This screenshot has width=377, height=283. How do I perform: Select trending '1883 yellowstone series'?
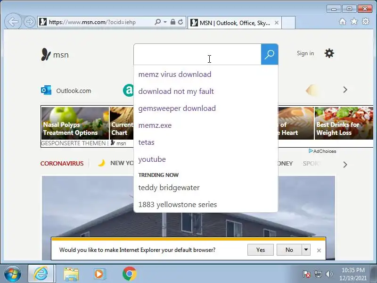click(x=206, y=205)
